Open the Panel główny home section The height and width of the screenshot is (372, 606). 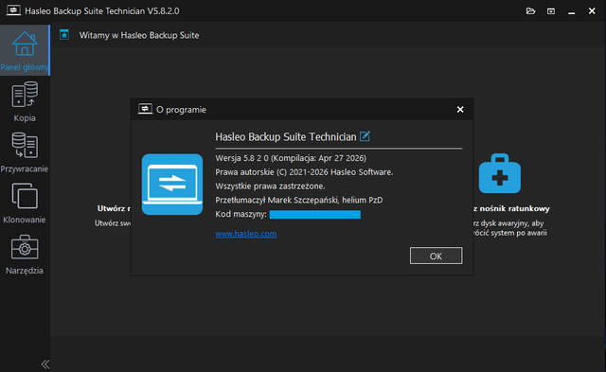[x=25, y=50]
